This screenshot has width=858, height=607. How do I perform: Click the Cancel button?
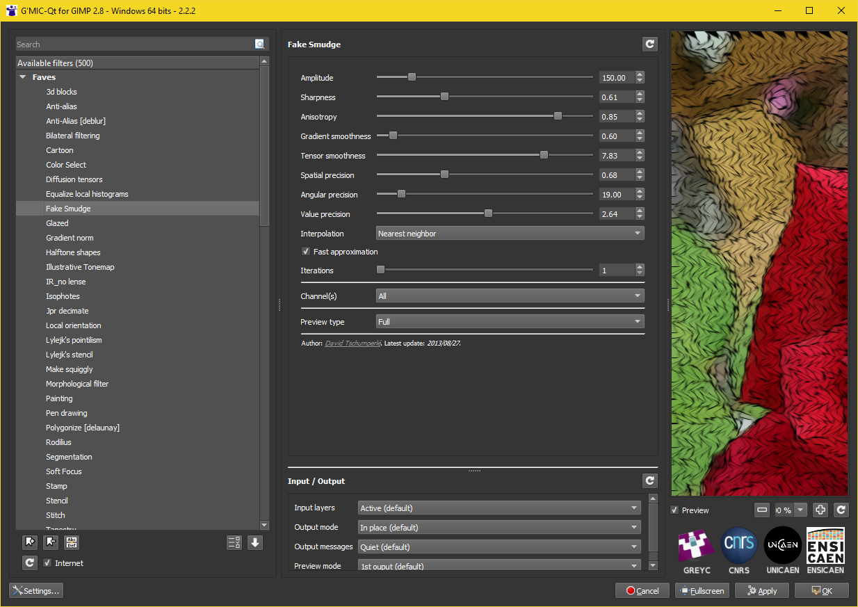[x=642, y=590]
